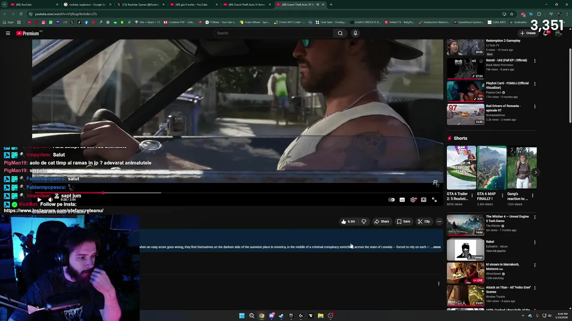Launch Epic Games from the taskbar
The height and width of the screenshot is (321, 572).
pos(291,316)
